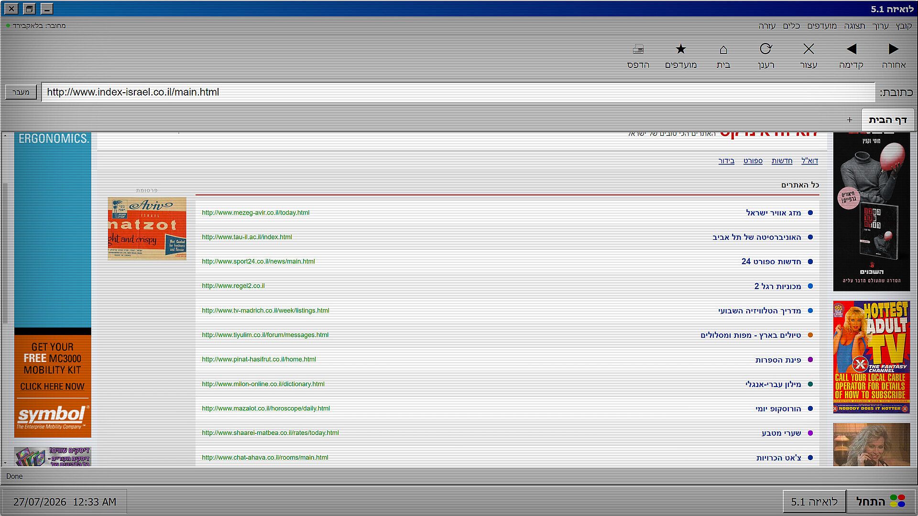Click the address bar URL field
Screen dimensions: 918x516
coord(458,92)
